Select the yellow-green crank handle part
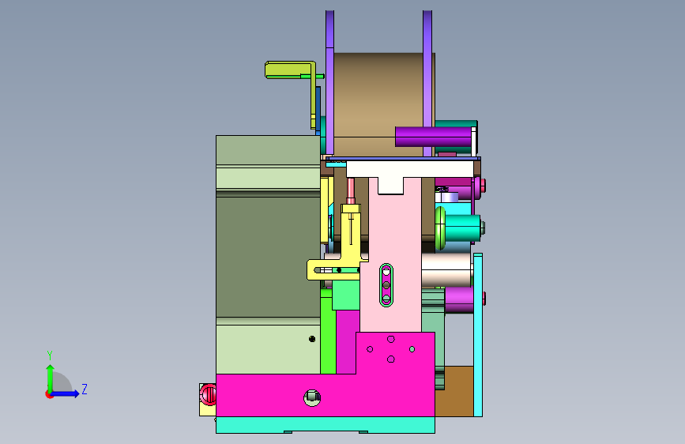685x444 pixels. coord(288,69)
